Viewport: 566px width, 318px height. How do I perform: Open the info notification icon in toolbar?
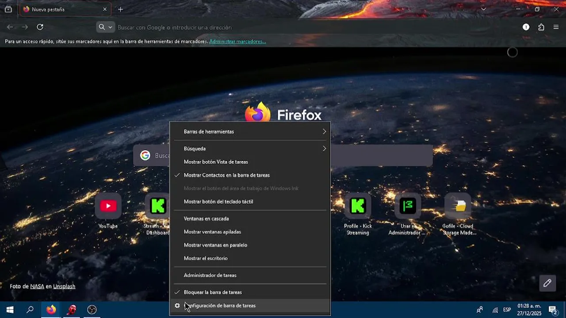[x=526, y=27]
